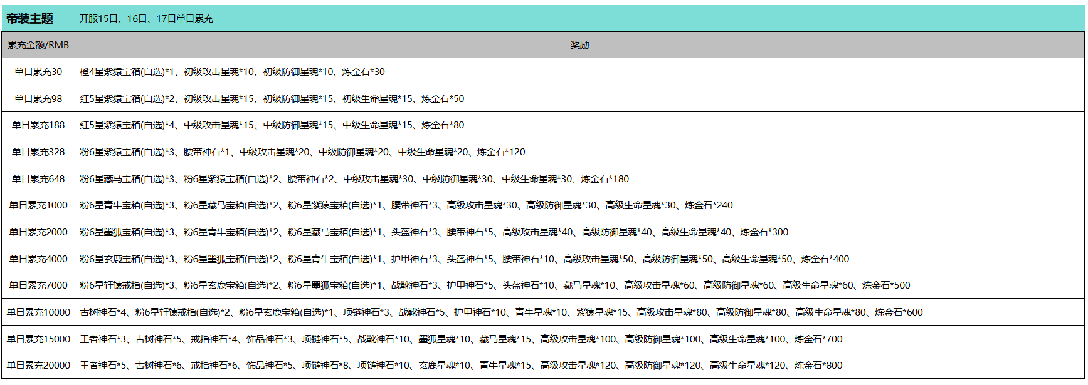Select the 单日累充2000 cell
1088x385 pixels.
[x=38, y=232]
